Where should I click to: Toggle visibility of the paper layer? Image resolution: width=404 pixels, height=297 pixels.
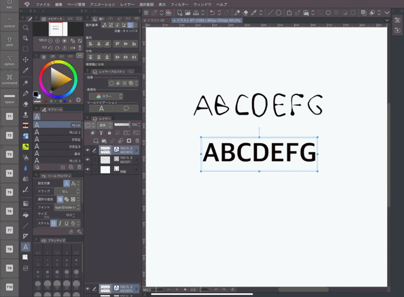(x=88, y=169)
